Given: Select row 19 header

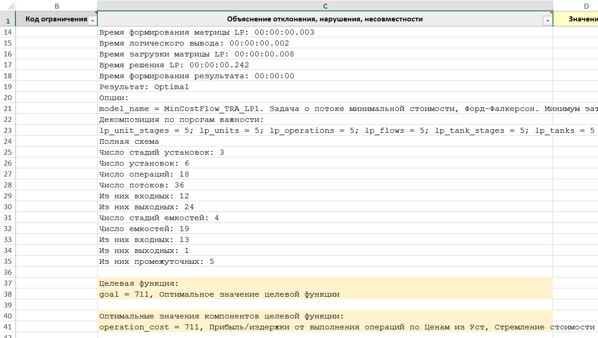Looking at the screenshot, I should coord(8,87).
